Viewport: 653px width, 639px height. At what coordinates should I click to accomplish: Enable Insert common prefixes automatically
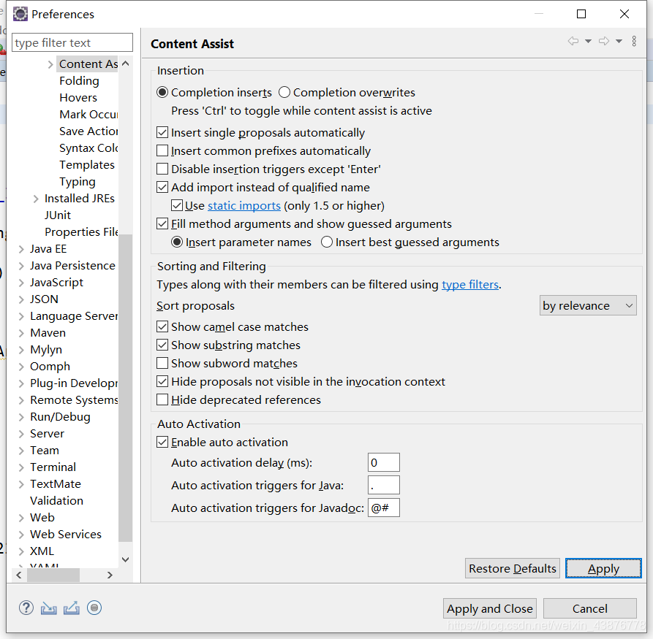tap(162, 150)
